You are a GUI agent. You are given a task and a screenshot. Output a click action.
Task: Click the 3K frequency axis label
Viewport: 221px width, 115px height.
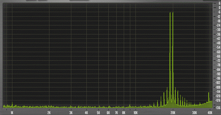pyautogui.click(x=71, y=113)
